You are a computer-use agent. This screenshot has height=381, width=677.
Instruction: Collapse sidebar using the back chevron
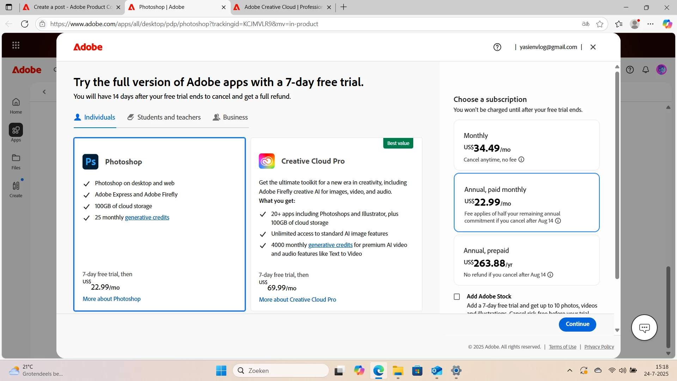tap(44, 92)
